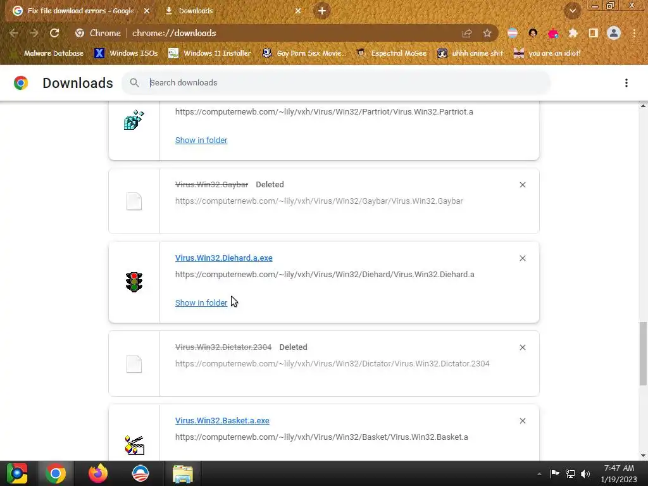Screen dimensions: 648x486
Task: Go forward to next page
Action: [x=34, y=33]
